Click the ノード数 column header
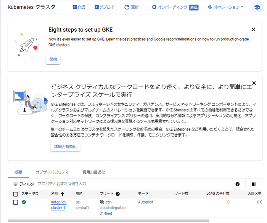 [x=182, y=194]
